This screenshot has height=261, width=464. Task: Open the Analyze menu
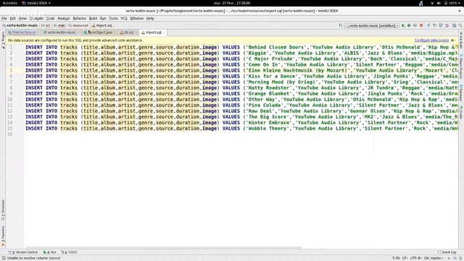click(x=64, y=18)
